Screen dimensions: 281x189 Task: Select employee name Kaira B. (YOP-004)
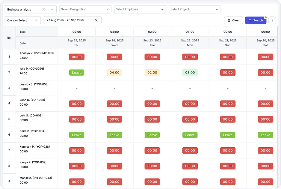tap(32, 131)
